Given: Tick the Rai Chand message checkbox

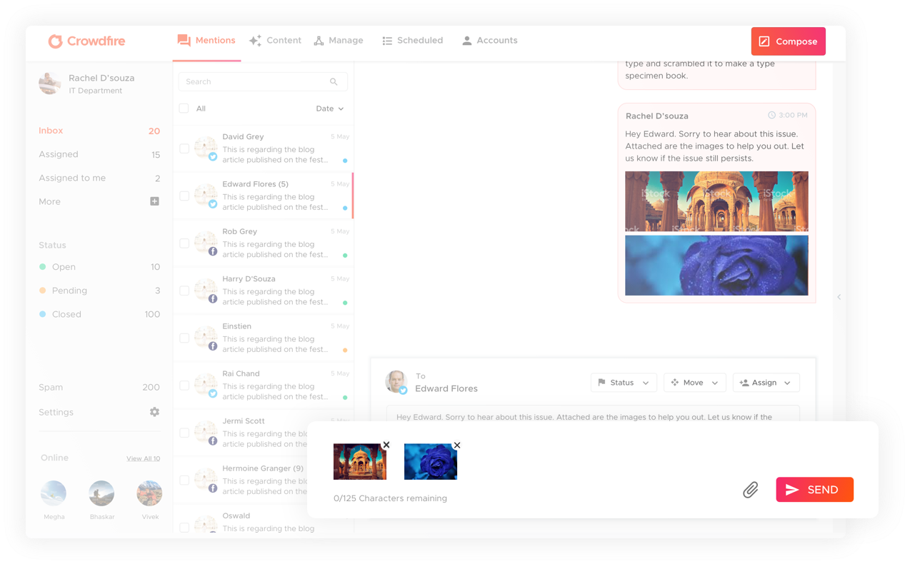Looking at the screenshot, I should tap(184, 386).
